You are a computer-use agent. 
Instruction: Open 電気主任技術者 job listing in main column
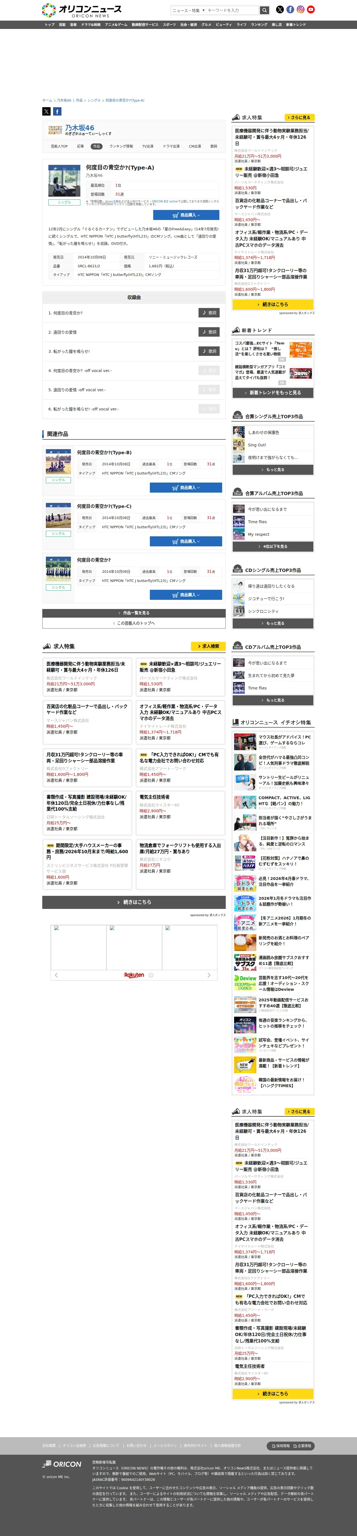pos(154,797)
